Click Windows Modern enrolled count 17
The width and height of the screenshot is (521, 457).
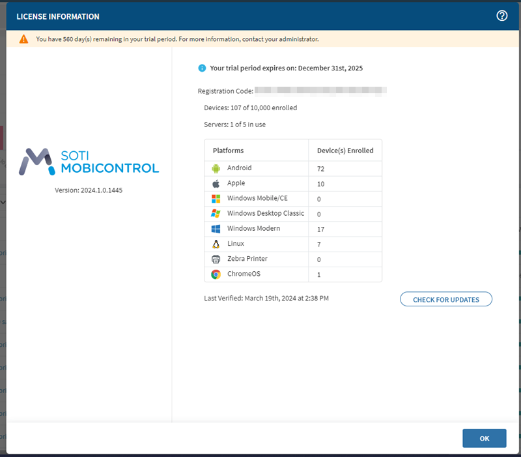point(320,229)
